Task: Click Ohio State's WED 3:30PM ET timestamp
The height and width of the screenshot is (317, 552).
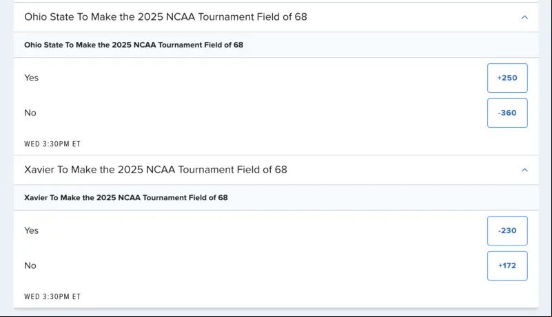Action: click(x=52, y=144)
